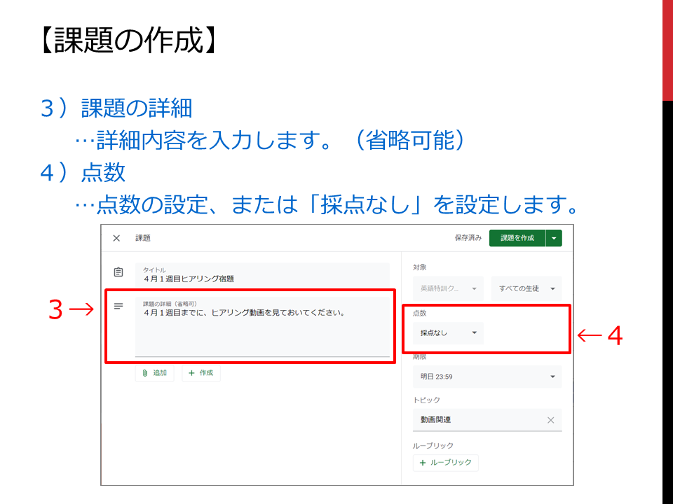Click the clipboard assignment icon beside タイトル
Screen dimensions: 673x504
[118, 272]
